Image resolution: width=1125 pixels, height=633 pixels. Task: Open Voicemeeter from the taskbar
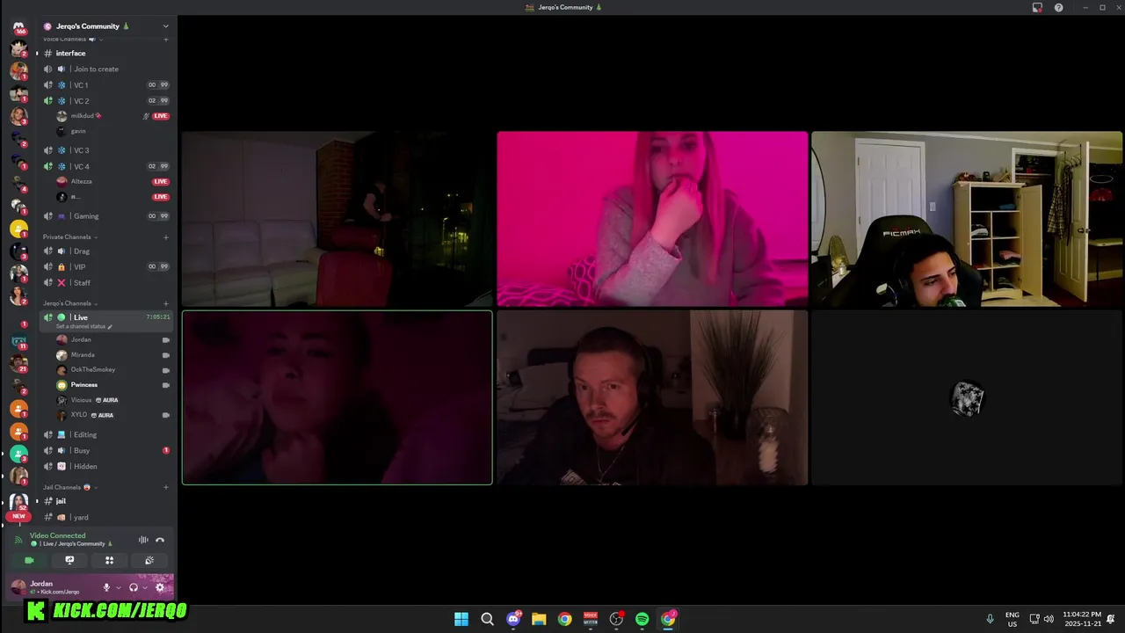(x=591, y=619)
